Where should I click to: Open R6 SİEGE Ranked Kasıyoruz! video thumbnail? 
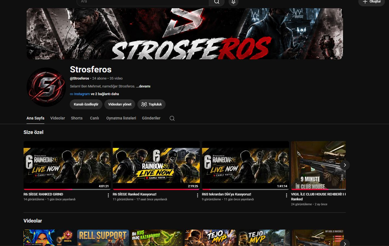156,165
